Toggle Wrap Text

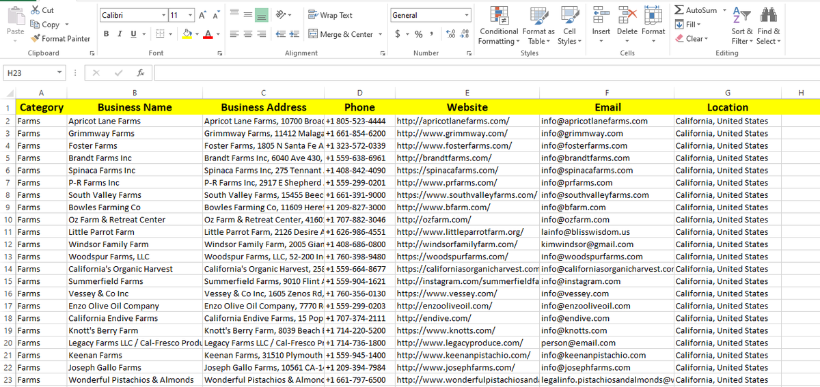tap(331, 15)
